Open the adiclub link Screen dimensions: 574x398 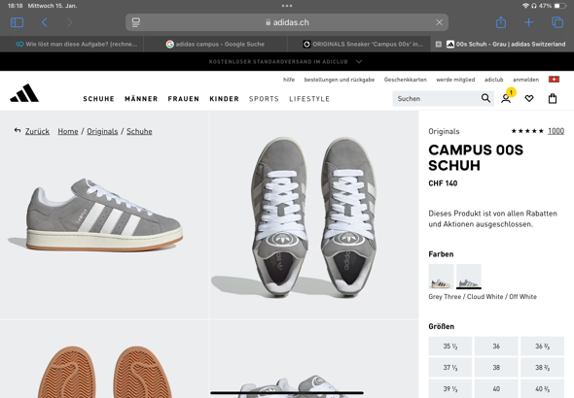click(494, 80)
